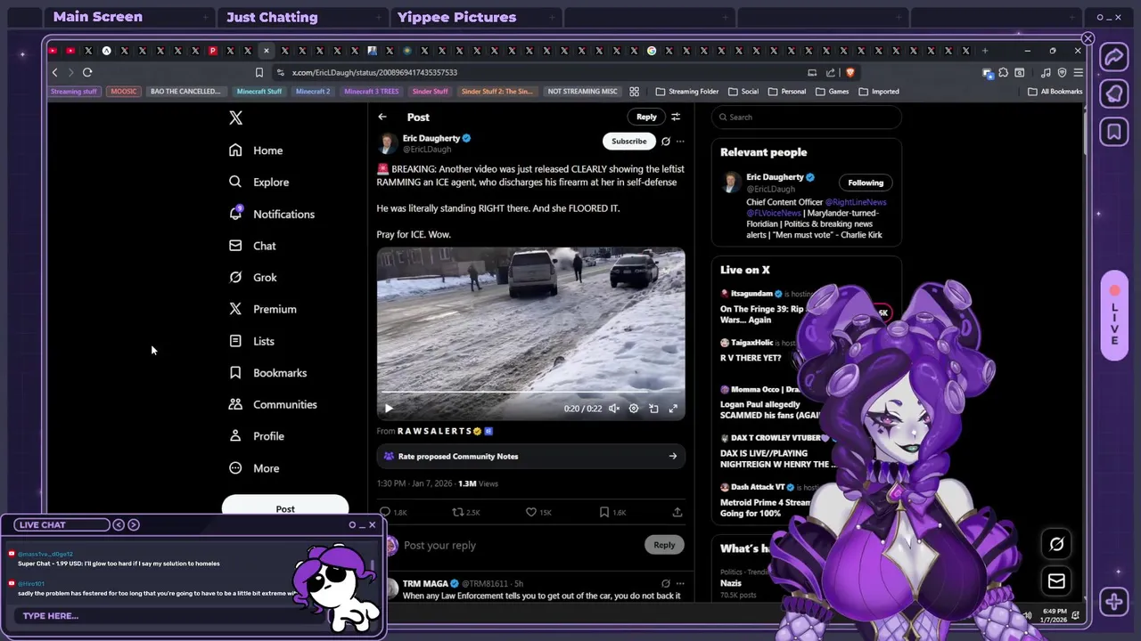The width and height of the screenshot is (1141, 641).
Task: Click the x.com address bar URL
Action: click(374, 72)
